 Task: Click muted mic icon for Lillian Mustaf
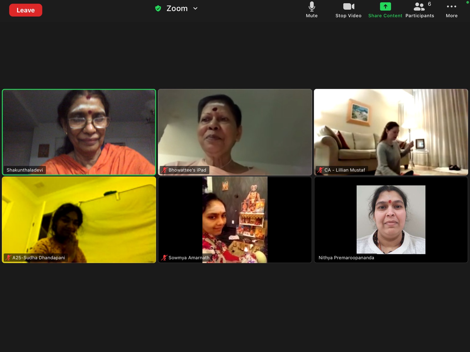pyautogui.click(x=320, y=170)
